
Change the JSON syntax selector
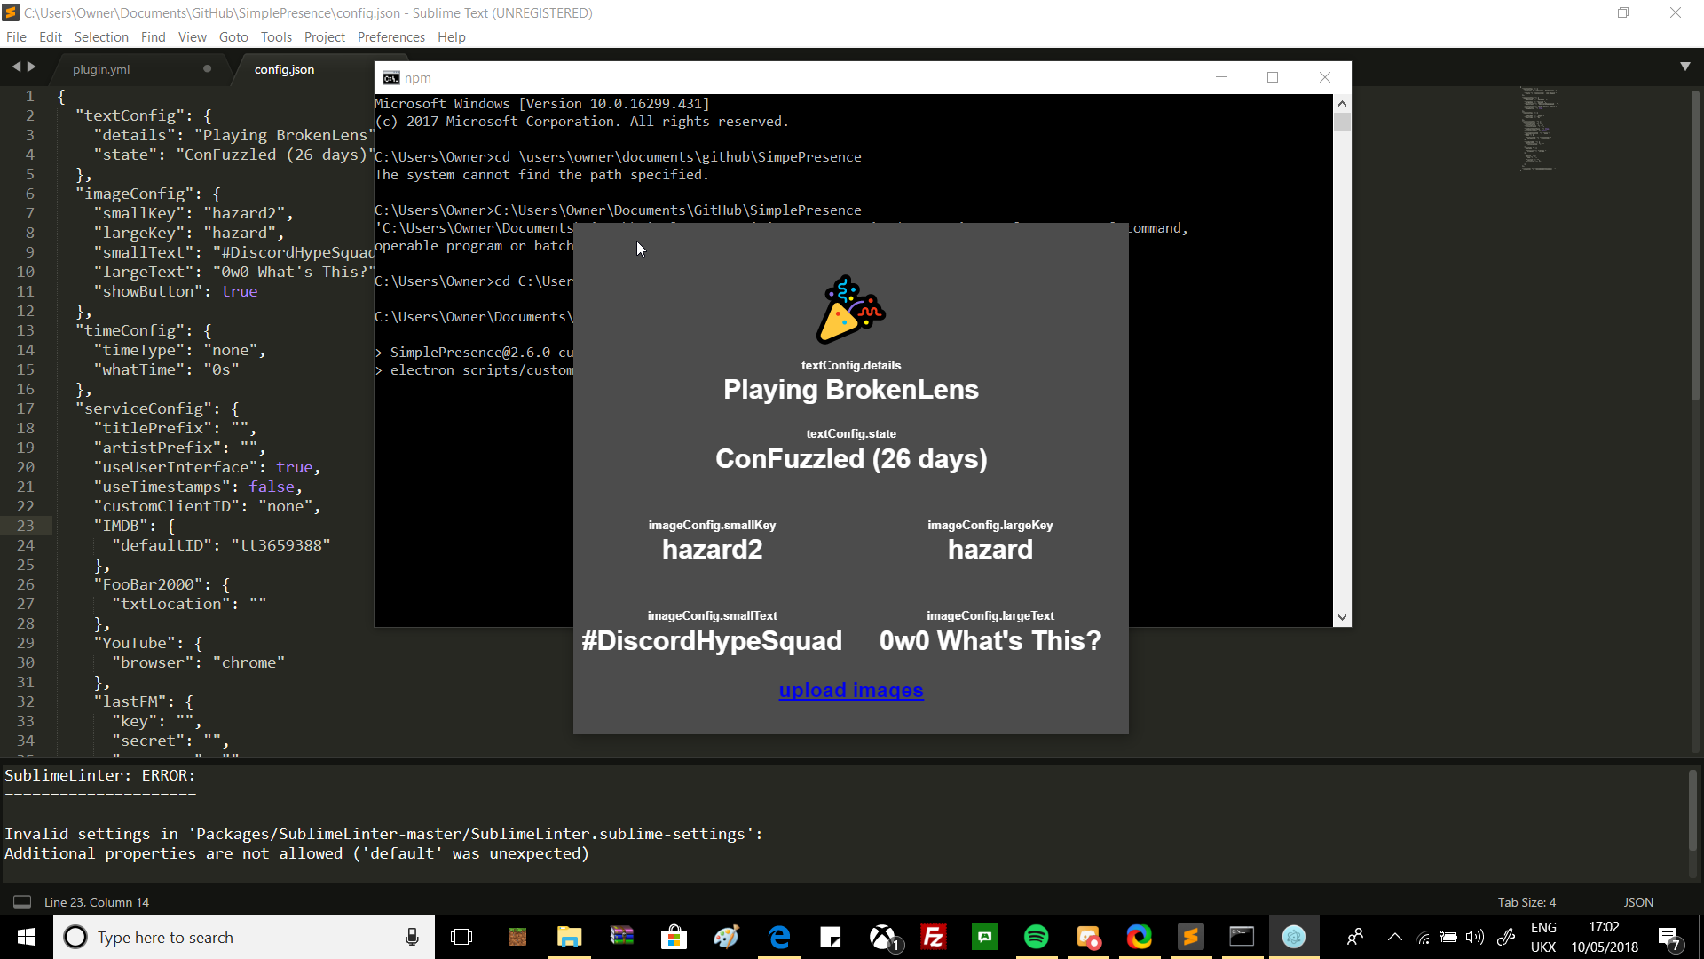1638,902
